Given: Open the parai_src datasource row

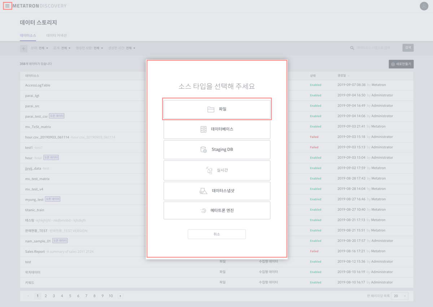Looking at the screenshot, I should [216, 106].
